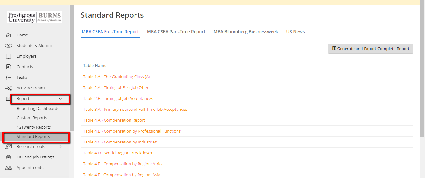The image size is (425, 178).
Task: Open the MBA Bloomberg Businessweek tab
Action: pyautogui.click(x=246, y=32)
